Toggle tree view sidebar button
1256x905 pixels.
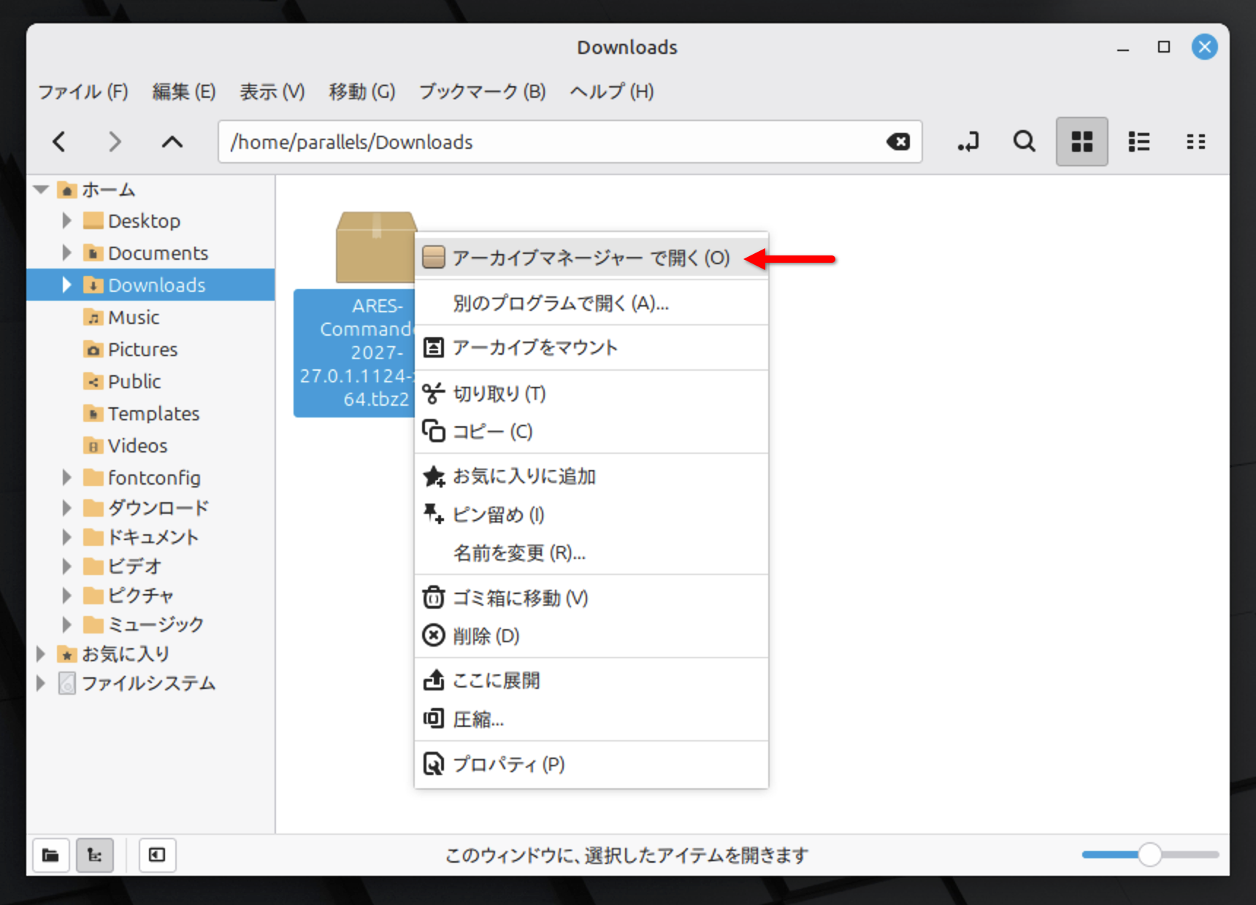click(95, 855)
